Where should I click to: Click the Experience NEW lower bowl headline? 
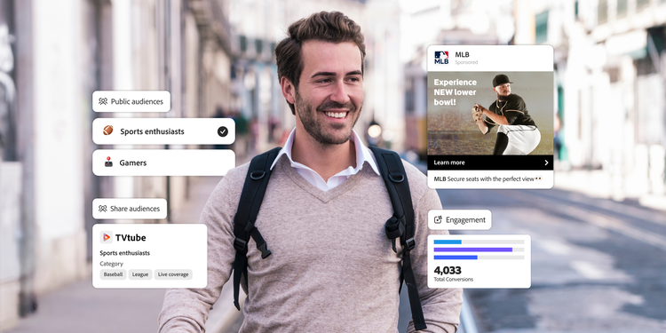click(455, 92)
